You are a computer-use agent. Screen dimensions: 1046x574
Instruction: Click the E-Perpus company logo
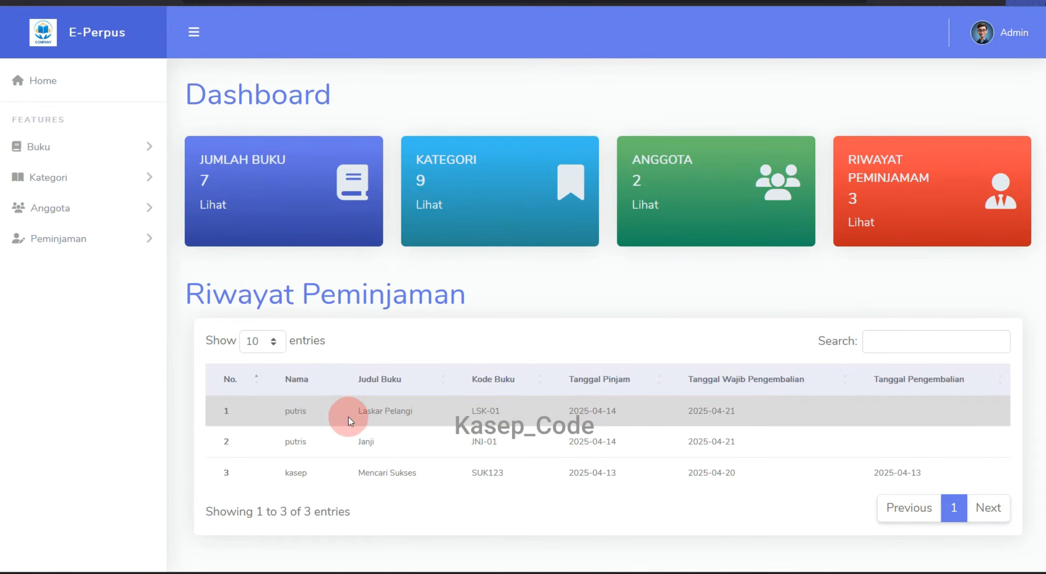click(x=43, y=32)
